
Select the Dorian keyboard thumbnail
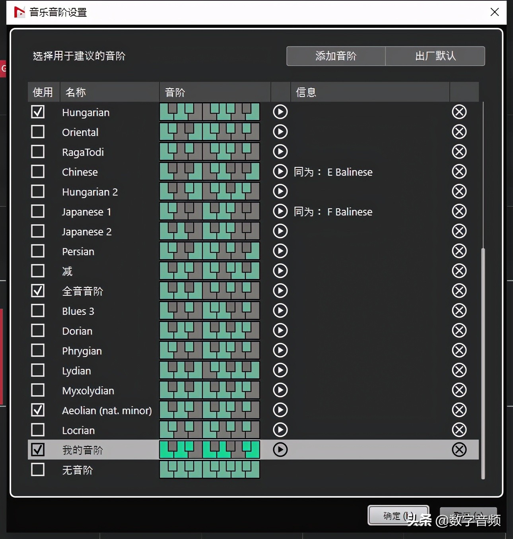(210, 330)
